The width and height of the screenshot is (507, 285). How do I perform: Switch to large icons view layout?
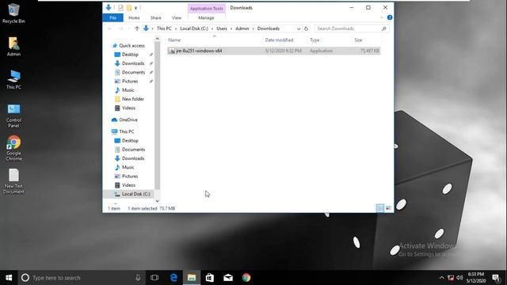point(388,208)
